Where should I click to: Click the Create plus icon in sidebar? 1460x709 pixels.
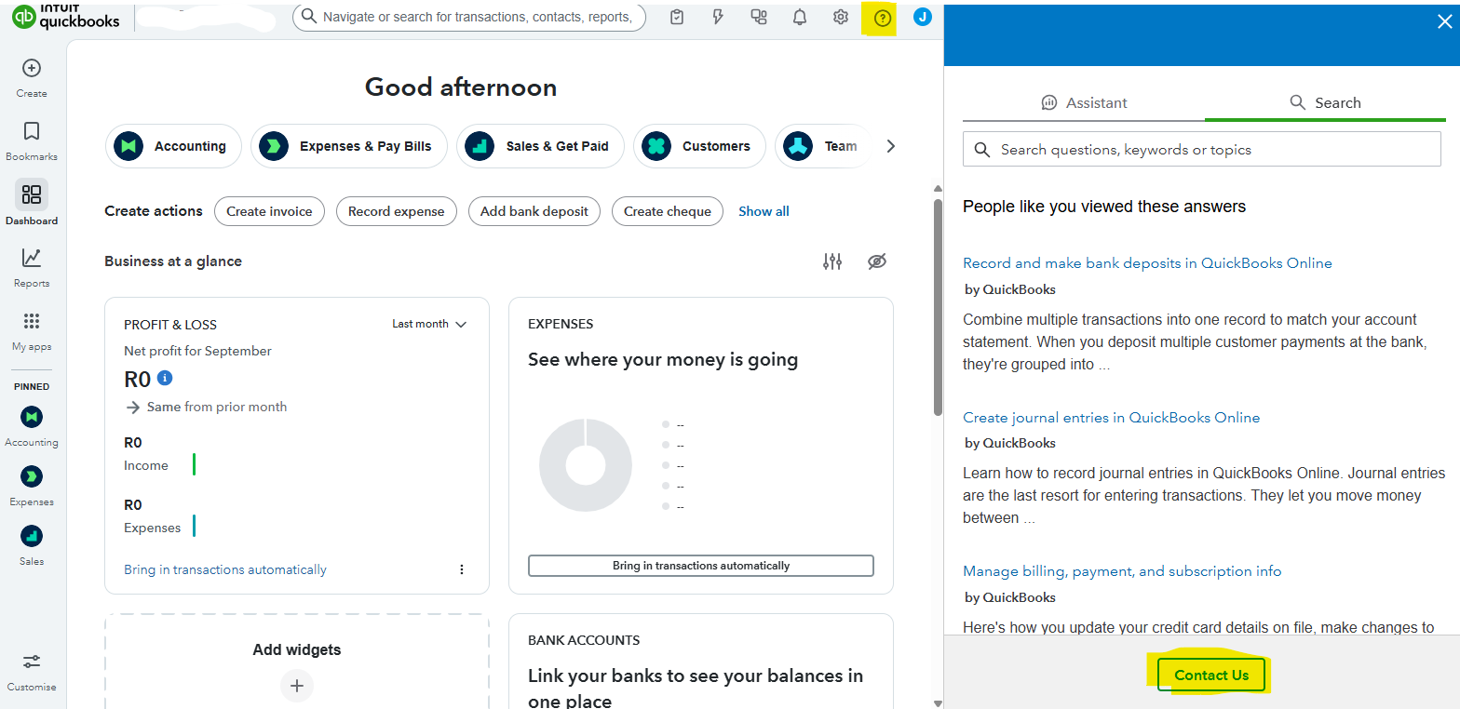[x=32, y=77]
